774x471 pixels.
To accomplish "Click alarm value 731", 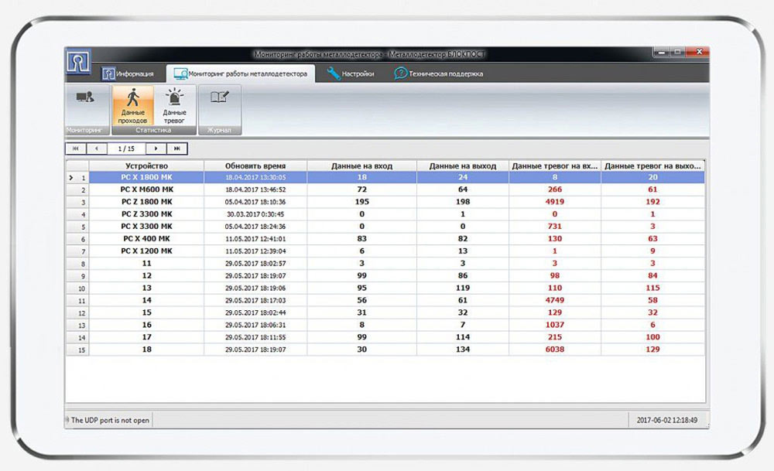I will coord(555,227).
